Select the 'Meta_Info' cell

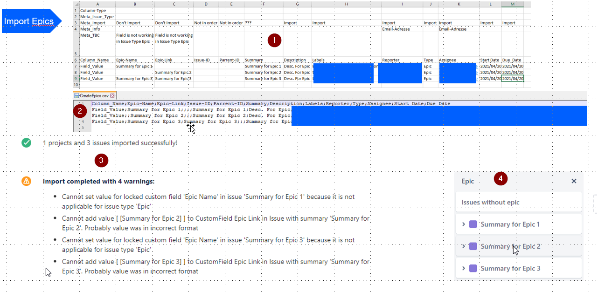(97, 29)
